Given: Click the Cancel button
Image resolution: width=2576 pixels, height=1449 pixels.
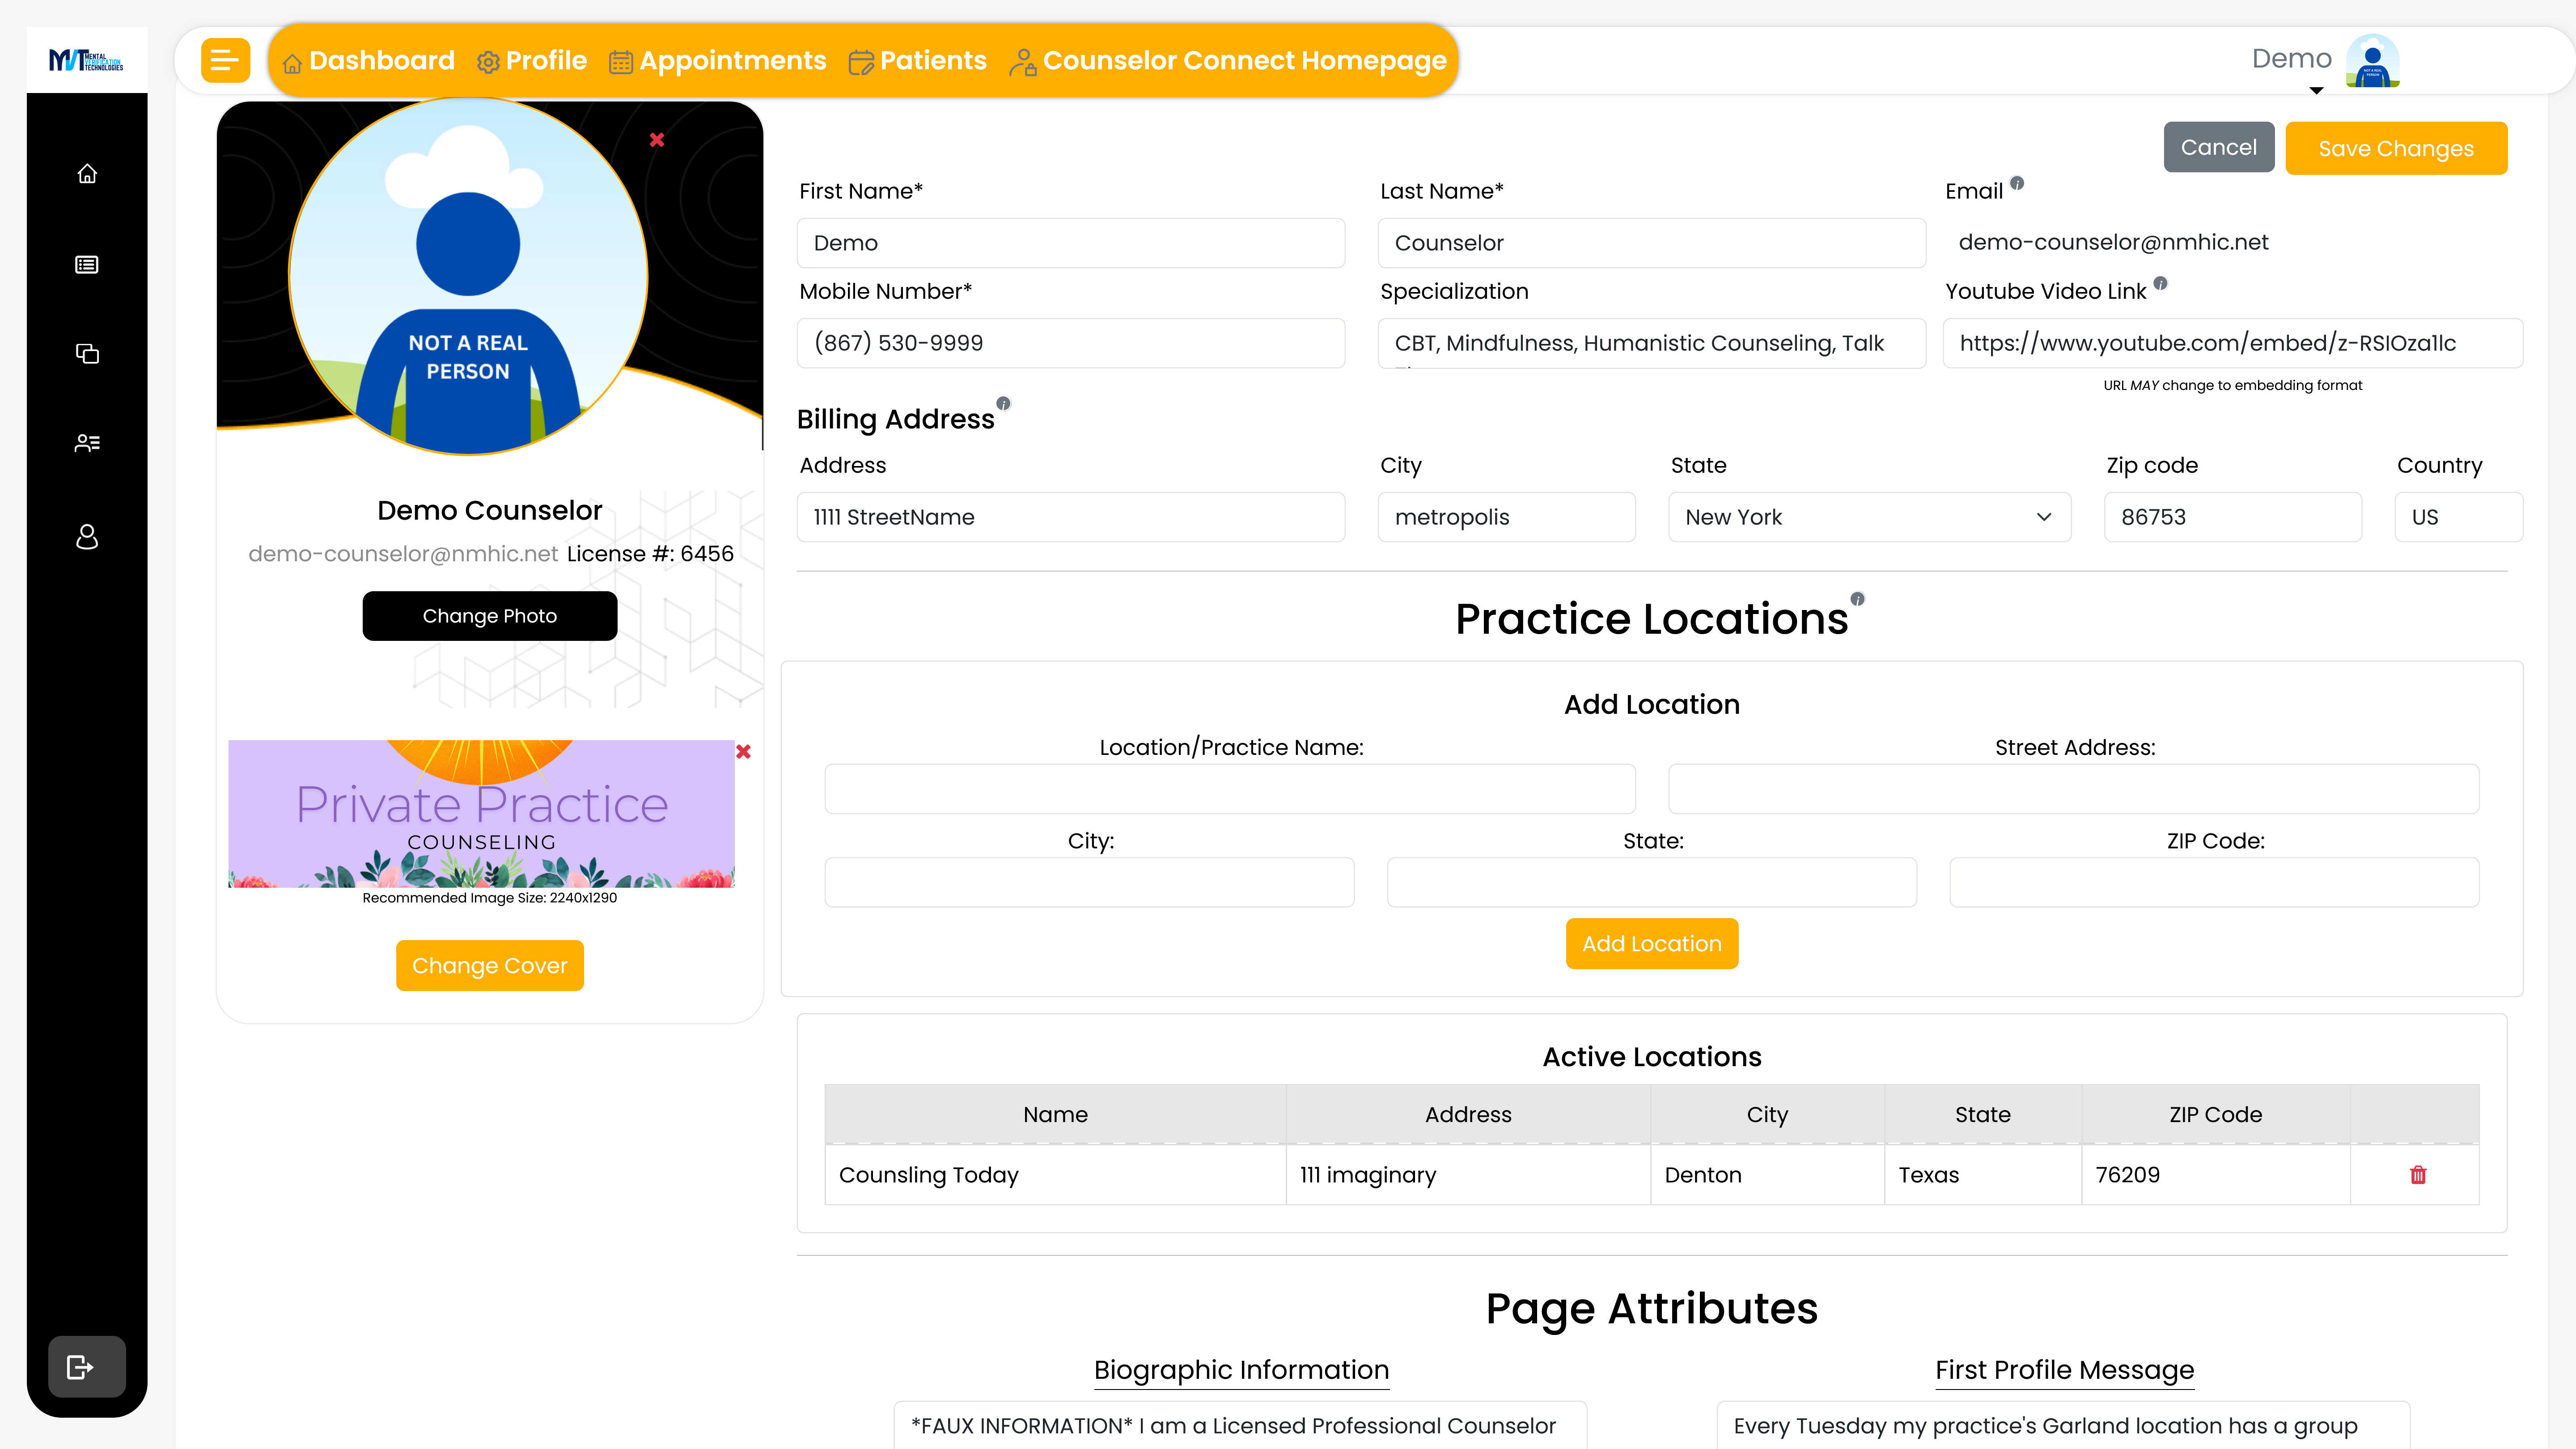Looking at the screenshot, I should [x=2218, y=147].
